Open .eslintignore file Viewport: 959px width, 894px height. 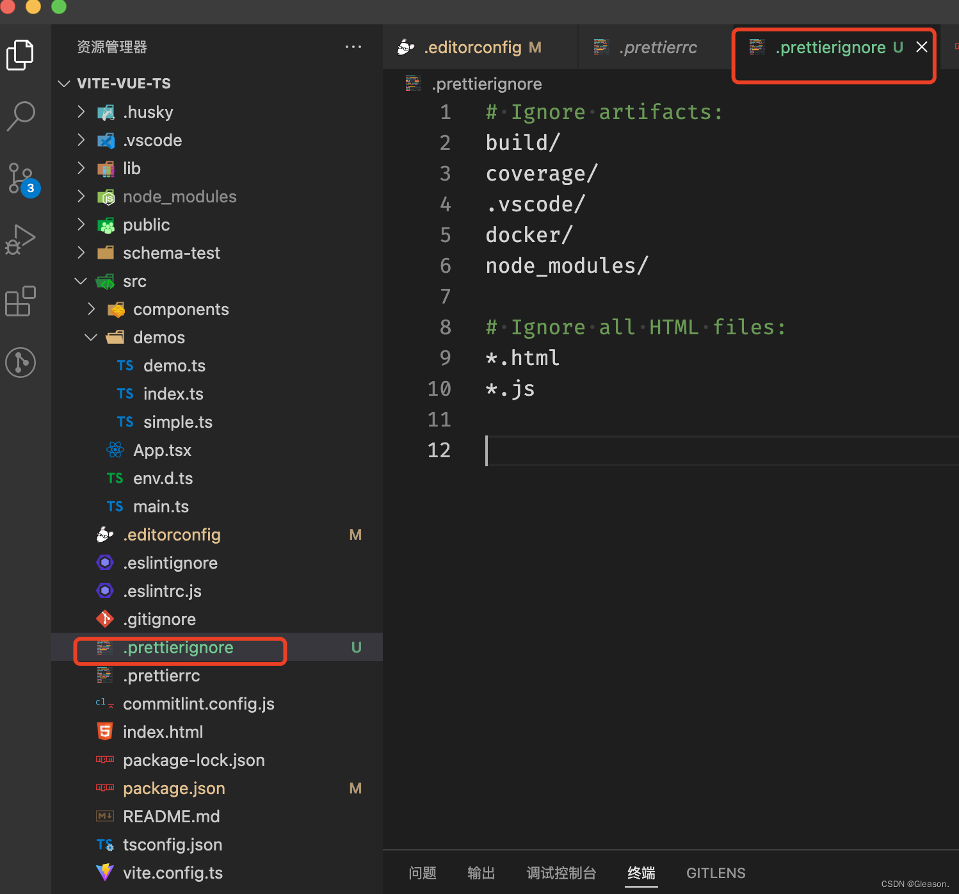tap(170, 563)
